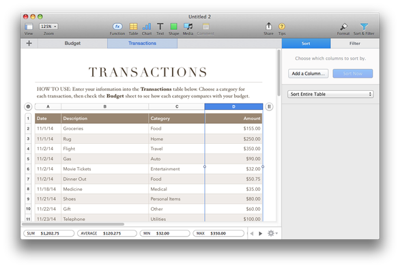Switch to the Sort panel tab
The width and height of the screenshot is (400, 268).
pyautogui.click(x=306, y=44)
